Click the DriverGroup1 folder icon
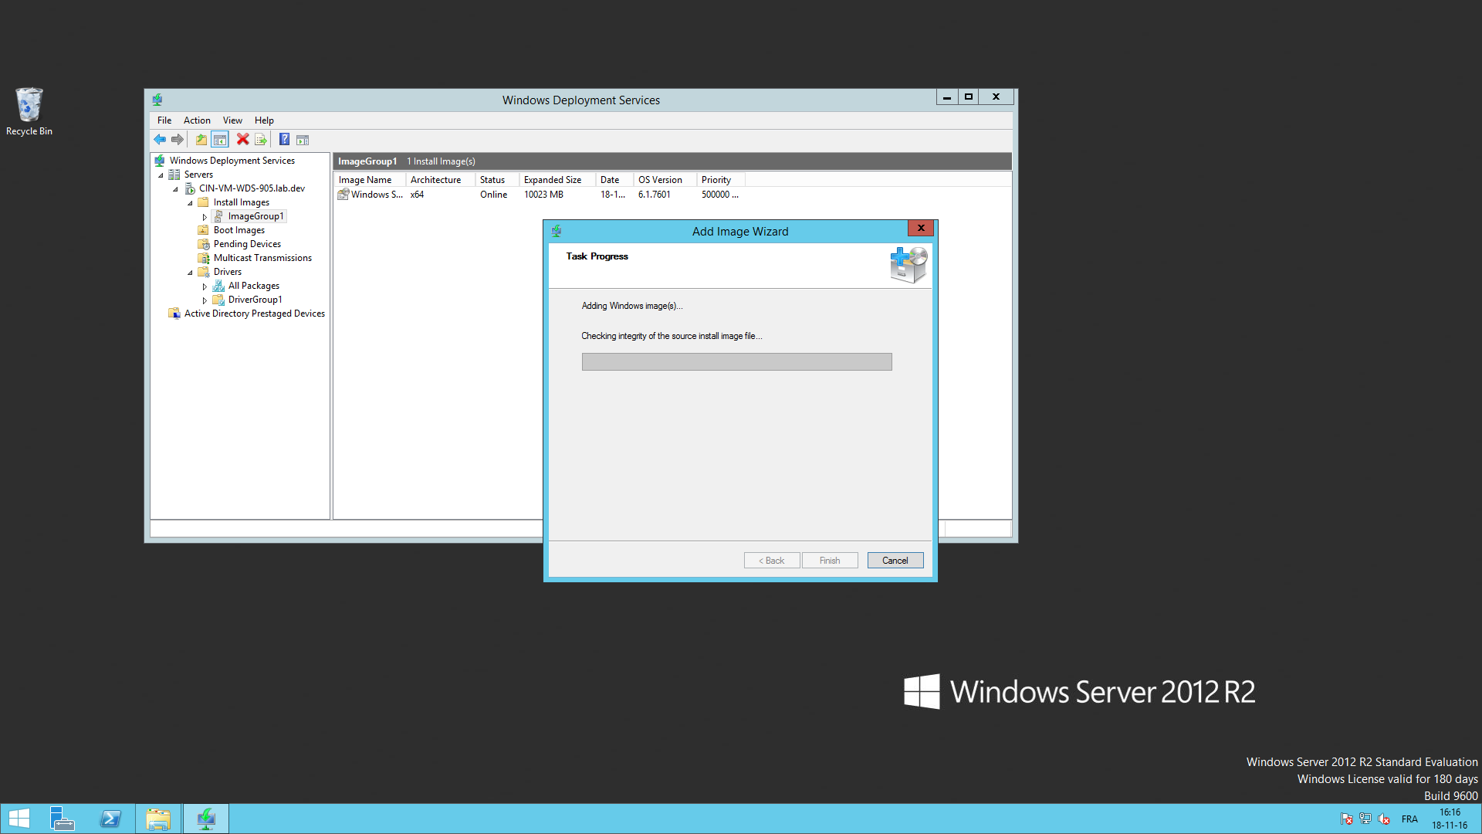 [218, 300]
